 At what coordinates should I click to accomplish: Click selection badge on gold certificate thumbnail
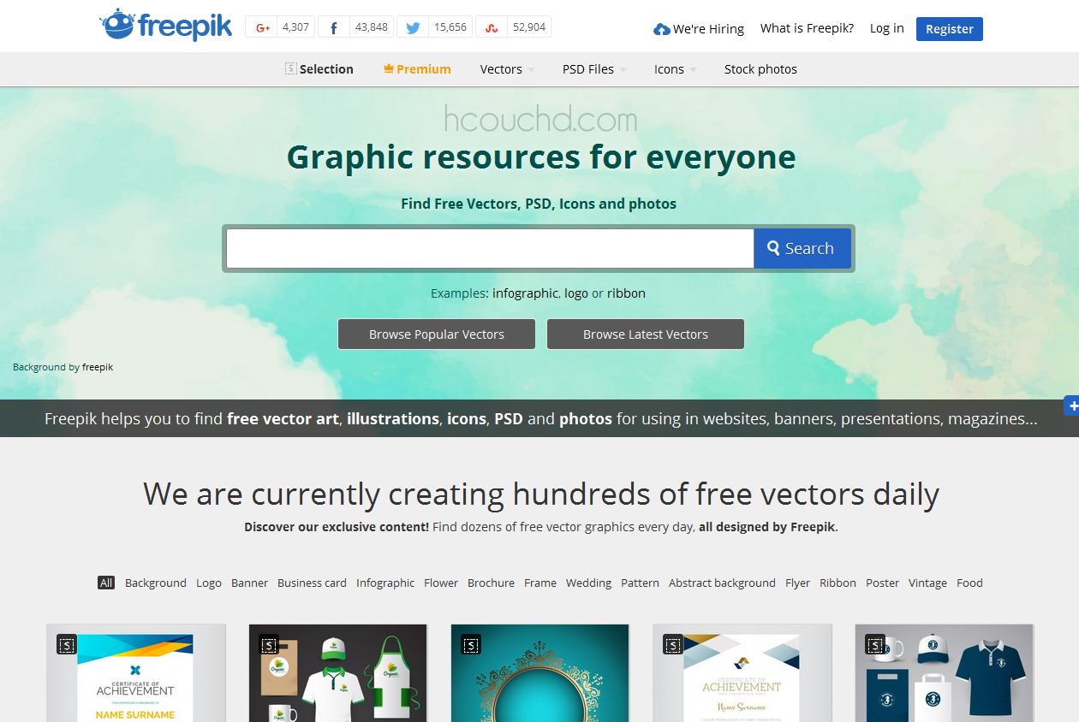pos(673,644)
